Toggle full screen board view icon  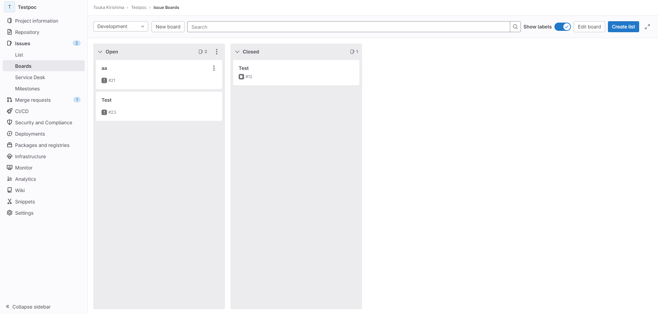pyautogui.click(x=647, y=27)
